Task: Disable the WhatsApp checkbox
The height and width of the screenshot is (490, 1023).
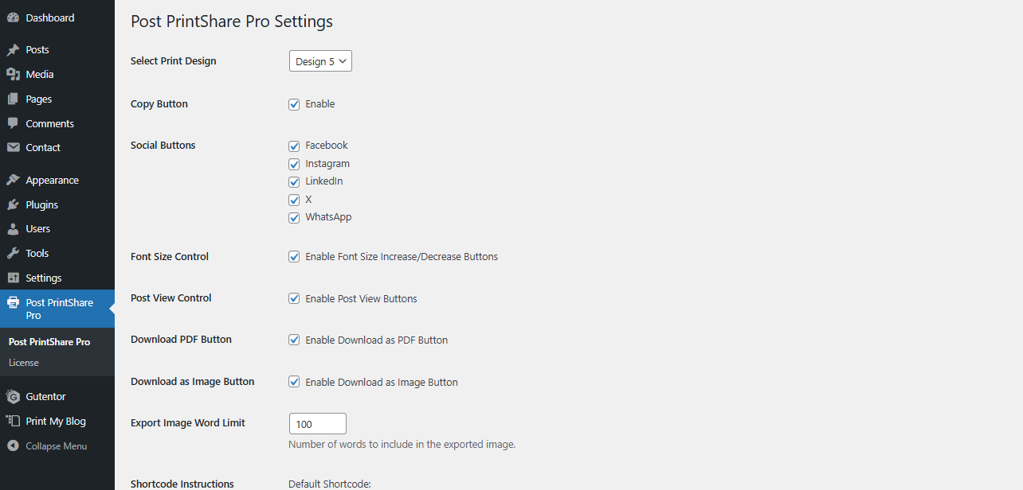Action: [x=294, y=217]
